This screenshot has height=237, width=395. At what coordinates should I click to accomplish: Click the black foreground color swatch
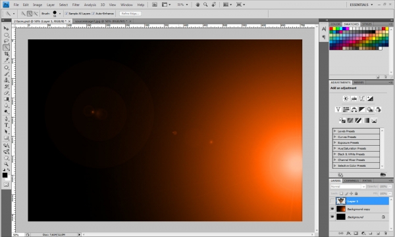coord(5,175)
